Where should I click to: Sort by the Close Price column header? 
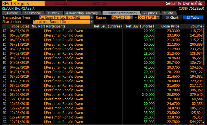click(x=169, y=26)
